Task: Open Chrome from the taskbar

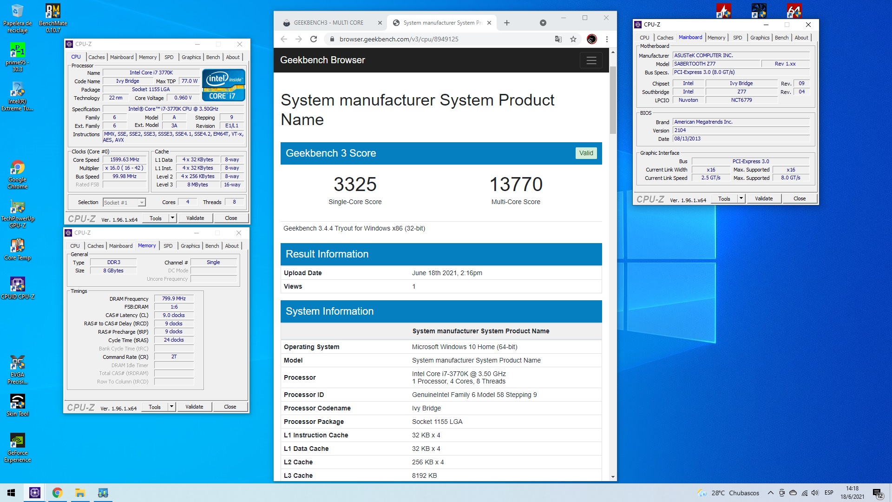Action: (57, 493)
